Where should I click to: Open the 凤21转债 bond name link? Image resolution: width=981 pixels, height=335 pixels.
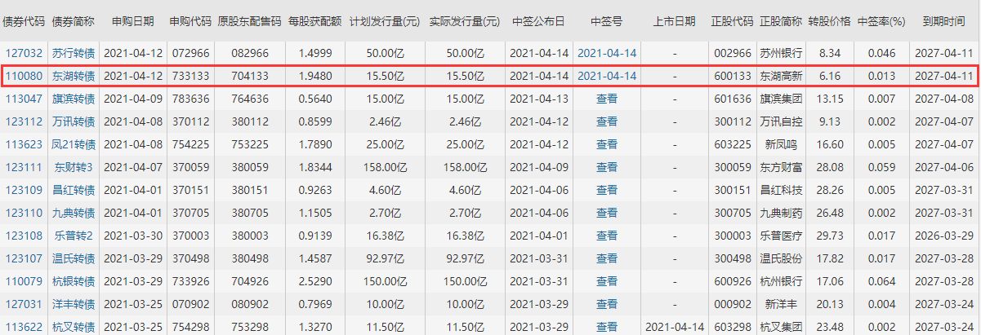pos(74,144)
